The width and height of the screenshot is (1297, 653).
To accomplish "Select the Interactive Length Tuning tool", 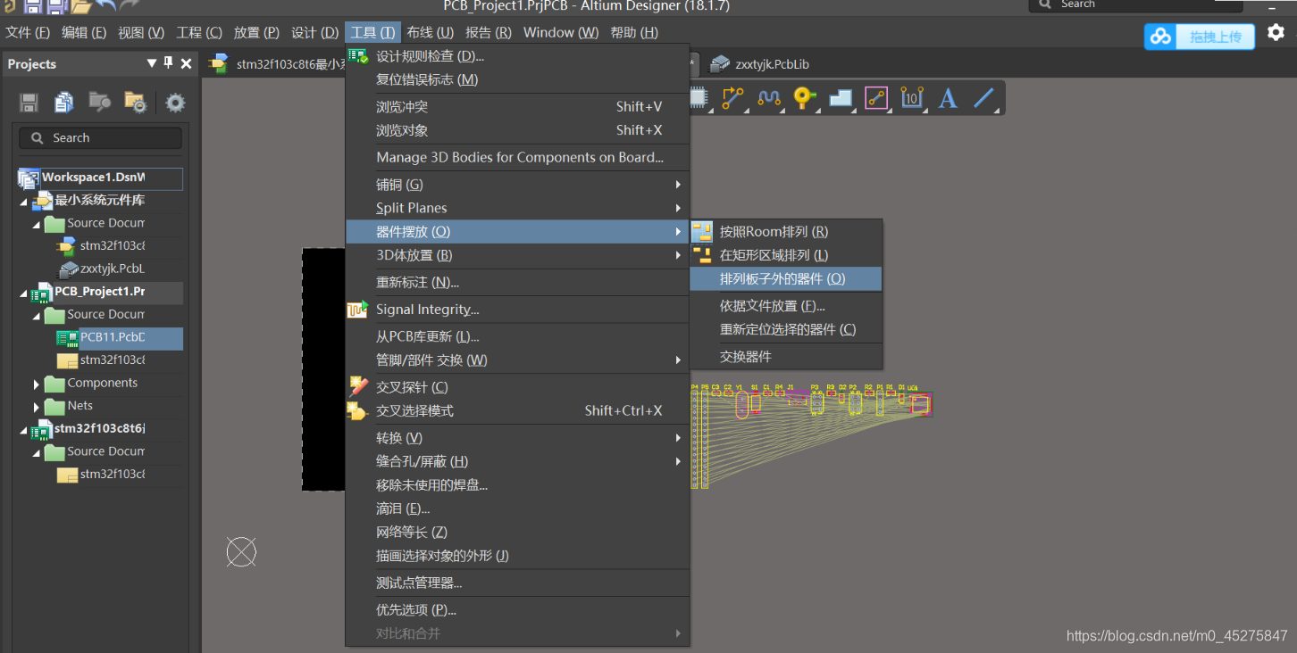I will pos(769,97).
